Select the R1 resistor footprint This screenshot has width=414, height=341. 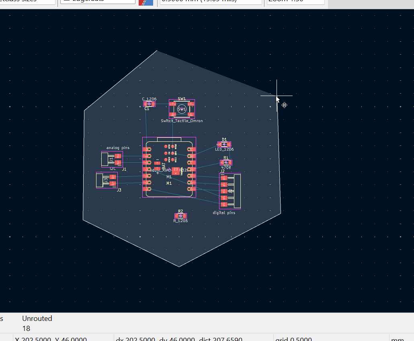pos(226,163)
